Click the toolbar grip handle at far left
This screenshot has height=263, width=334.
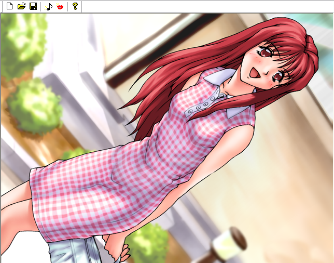click(x=2, y=7)
